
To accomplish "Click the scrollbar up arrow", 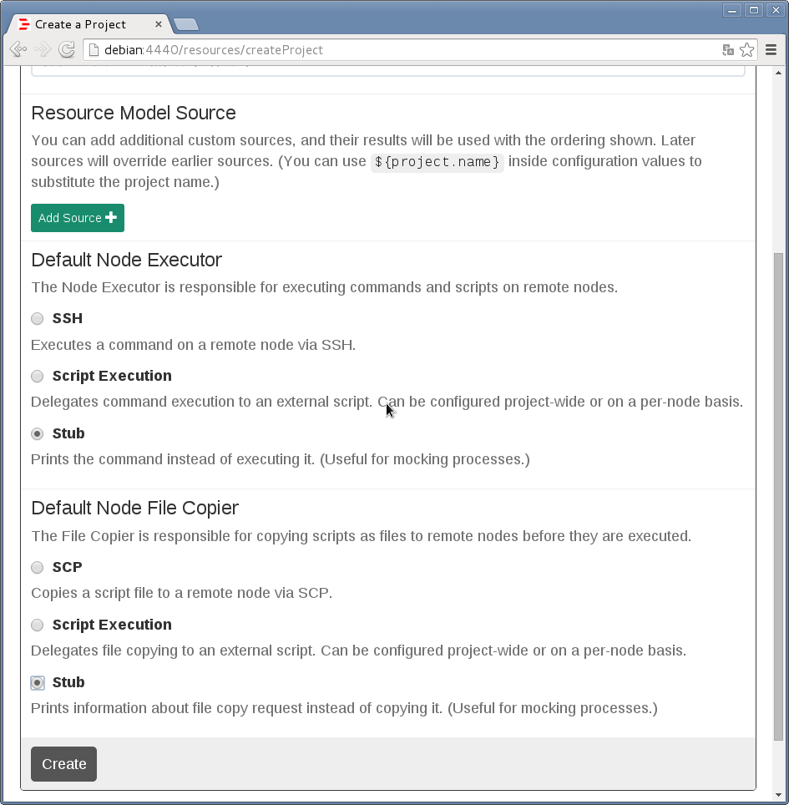I will click(x=778, y=73).
